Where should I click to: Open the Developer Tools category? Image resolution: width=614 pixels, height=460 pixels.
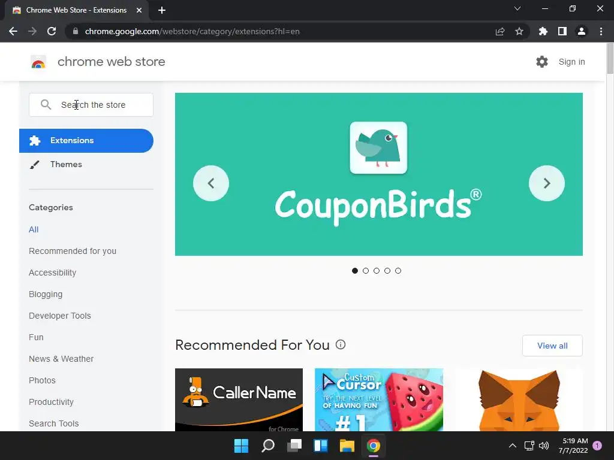[60, 316]
